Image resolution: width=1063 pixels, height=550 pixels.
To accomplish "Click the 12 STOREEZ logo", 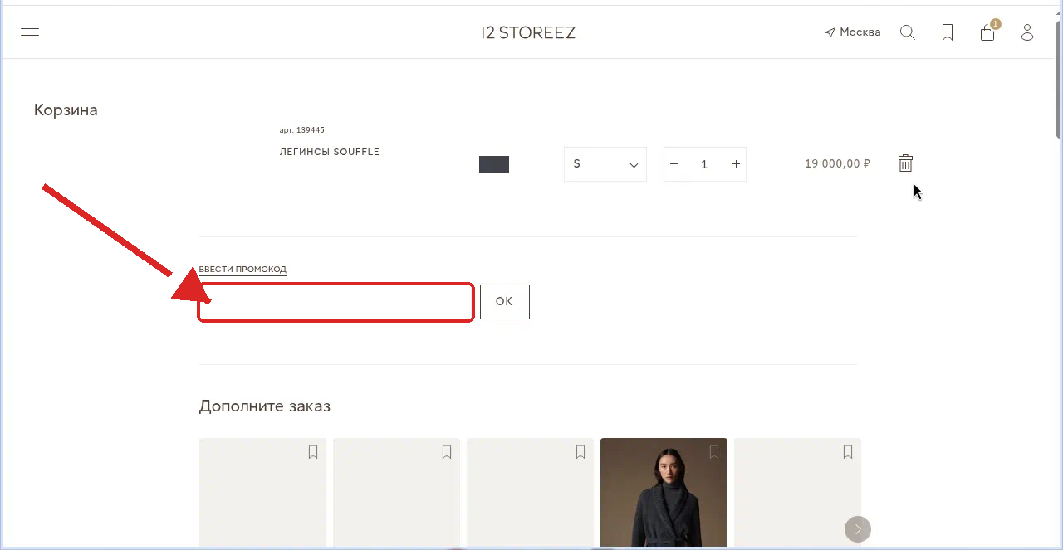I will click(x=528, y=32).
